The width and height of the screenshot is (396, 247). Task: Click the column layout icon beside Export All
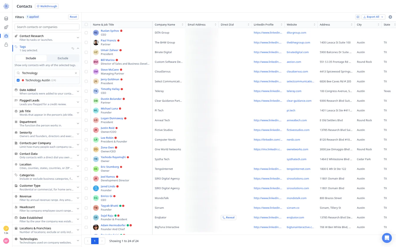(x=358, y=17)
